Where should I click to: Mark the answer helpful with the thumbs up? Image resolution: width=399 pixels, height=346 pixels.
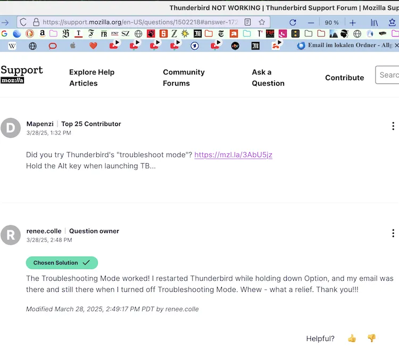click(352, 338)
